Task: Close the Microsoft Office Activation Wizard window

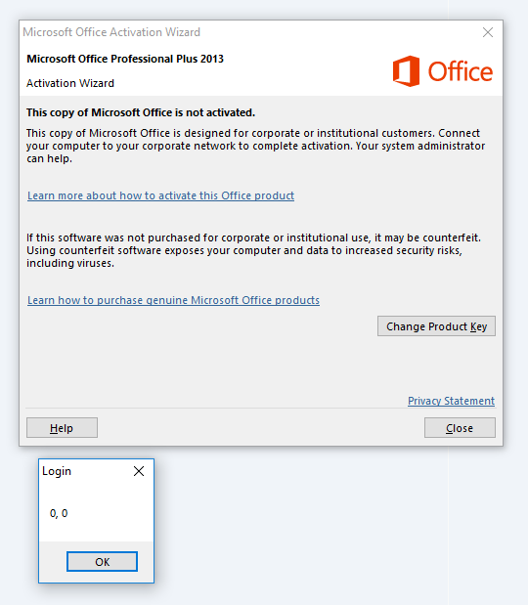Action: [488, 32]
